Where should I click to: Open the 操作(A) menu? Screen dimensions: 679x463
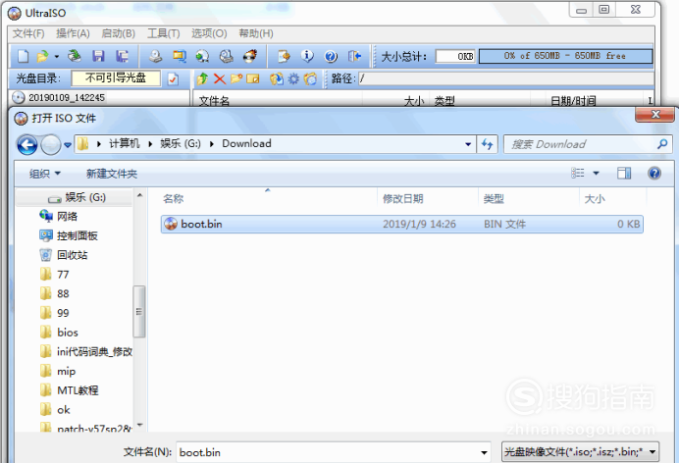(73, 33)
